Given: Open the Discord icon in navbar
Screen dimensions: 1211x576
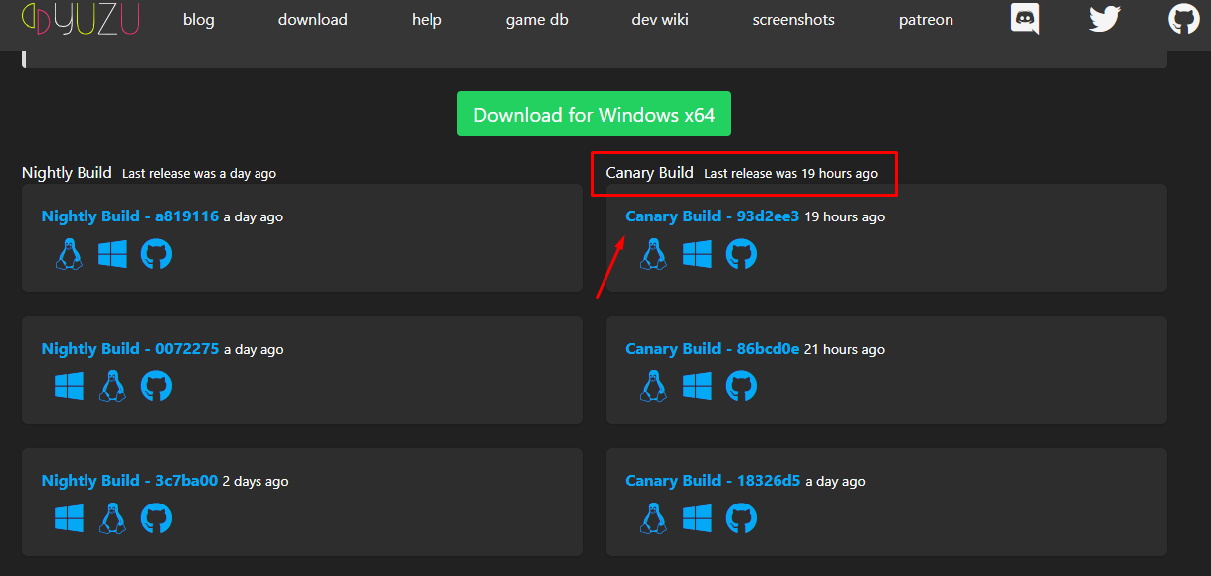Looking at the screenshot, I should coord(1025,19).
